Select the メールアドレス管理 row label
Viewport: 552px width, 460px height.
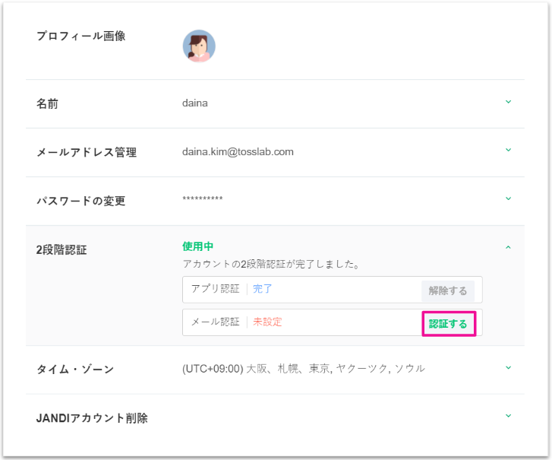pyautogui.click(x=87, y=152)
